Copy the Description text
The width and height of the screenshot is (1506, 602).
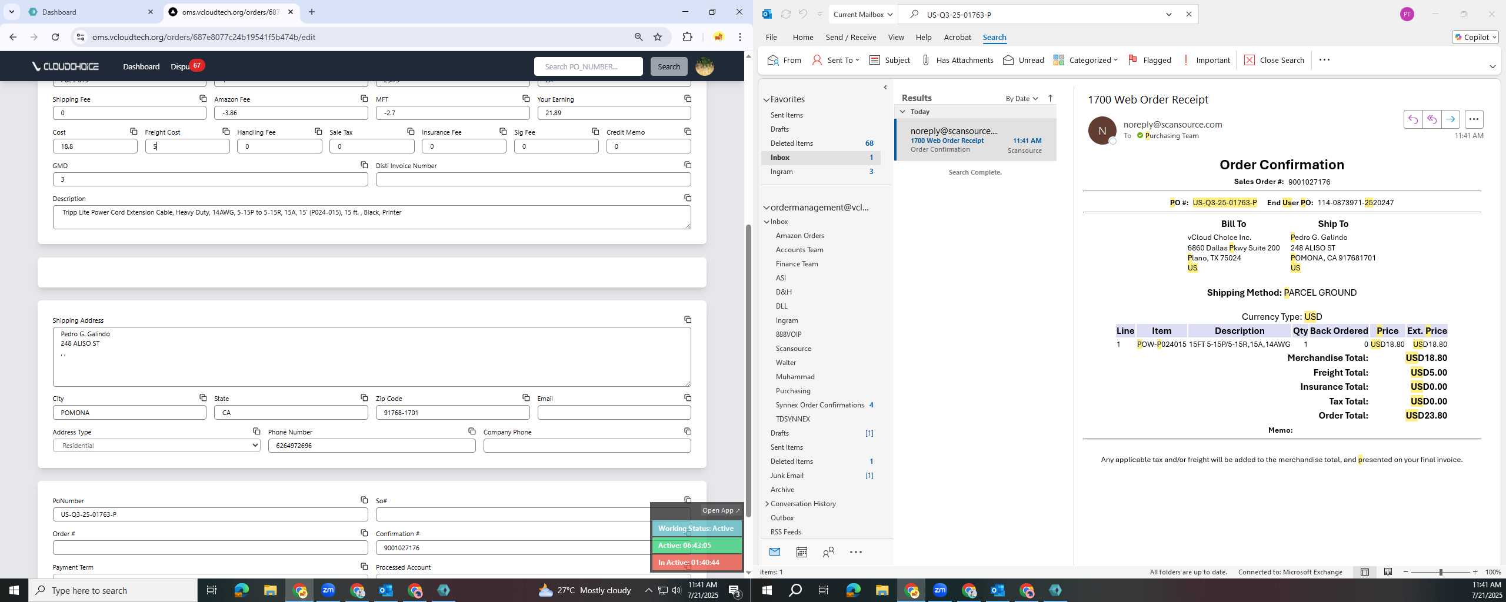688,198
